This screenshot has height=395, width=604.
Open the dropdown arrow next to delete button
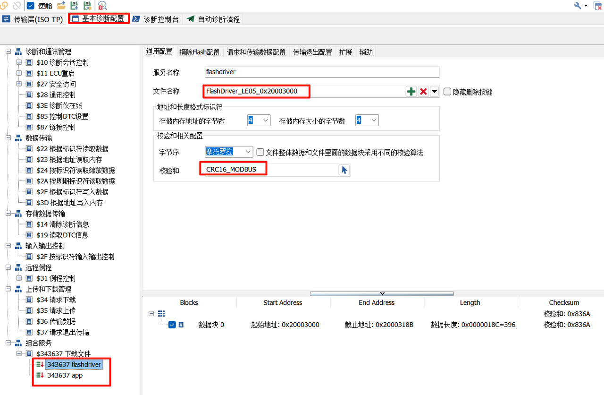(x=434, y=92)
